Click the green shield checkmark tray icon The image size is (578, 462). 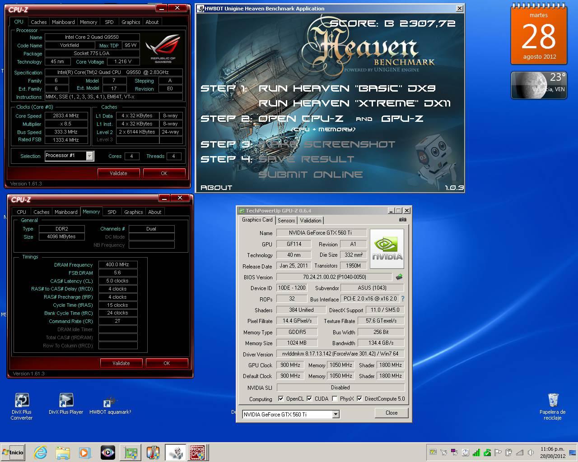point(487,452)
